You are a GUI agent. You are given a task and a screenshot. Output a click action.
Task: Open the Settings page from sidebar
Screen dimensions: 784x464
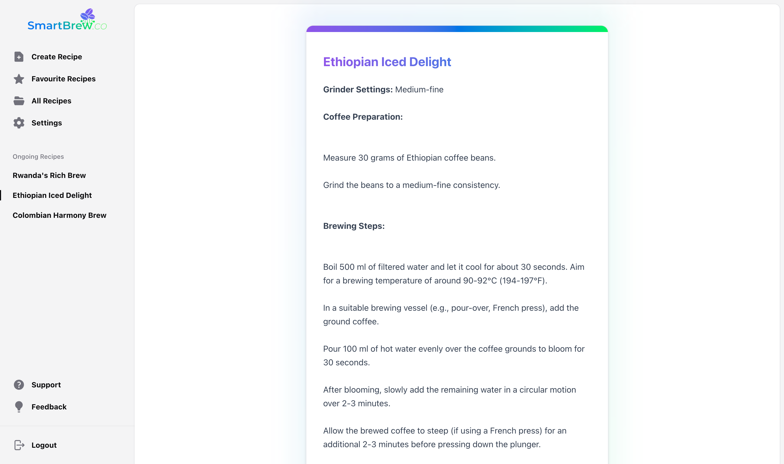pyautogui.click(x=47, y=123)
